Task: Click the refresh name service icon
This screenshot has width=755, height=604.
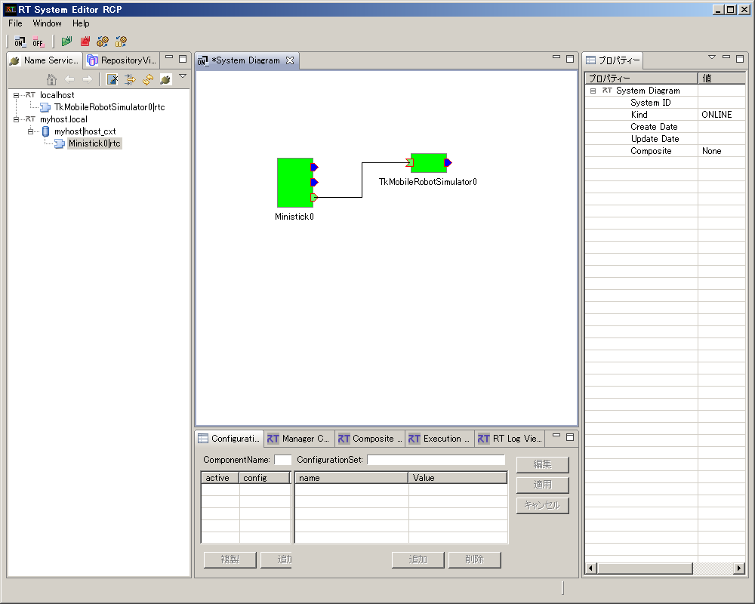Action: (x=148, y=79)
